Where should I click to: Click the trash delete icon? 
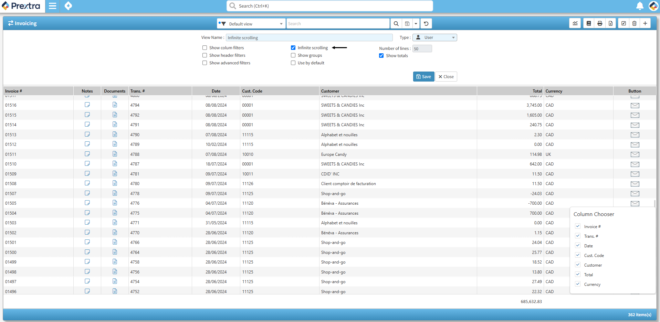point(634,23)
